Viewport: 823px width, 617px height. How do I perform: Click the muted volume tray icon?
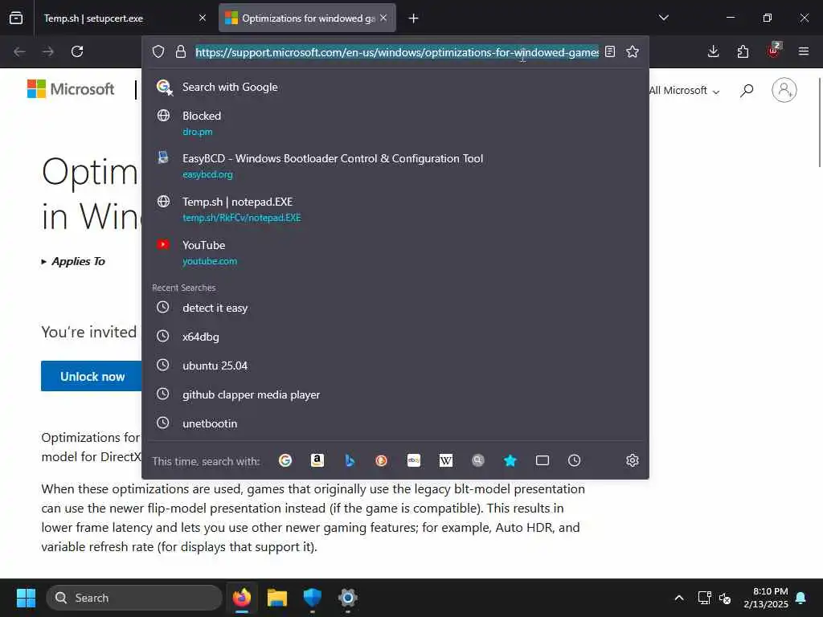click(725, 598)
